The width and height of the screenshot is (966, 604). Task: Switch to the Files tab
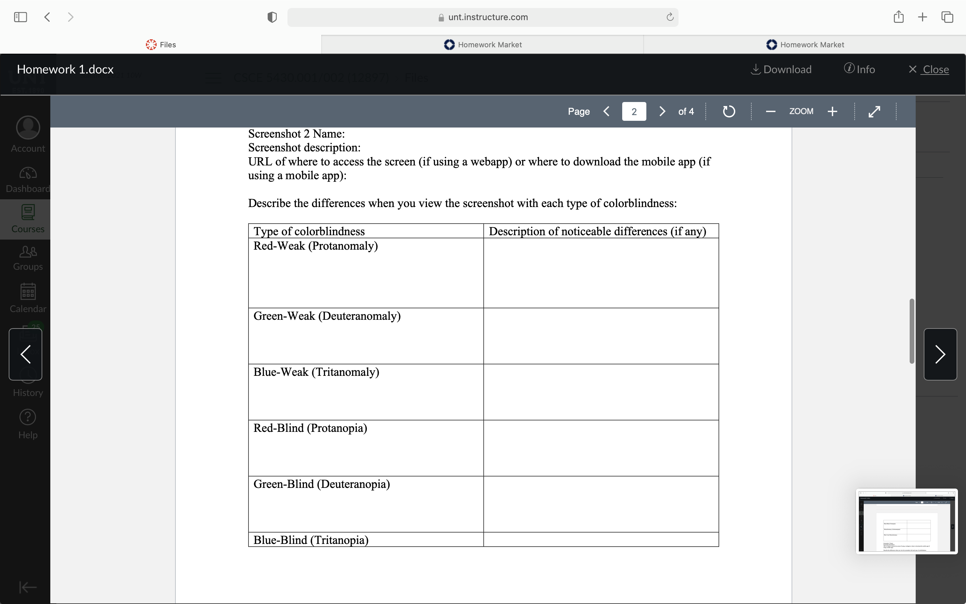coord(160,44)
